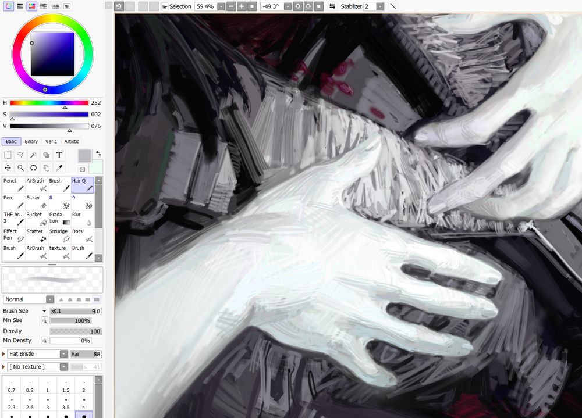This screenshot has width=582, height=418.
Task: Toggle the color mixer panel icon
Action: (x=44, y=6)
